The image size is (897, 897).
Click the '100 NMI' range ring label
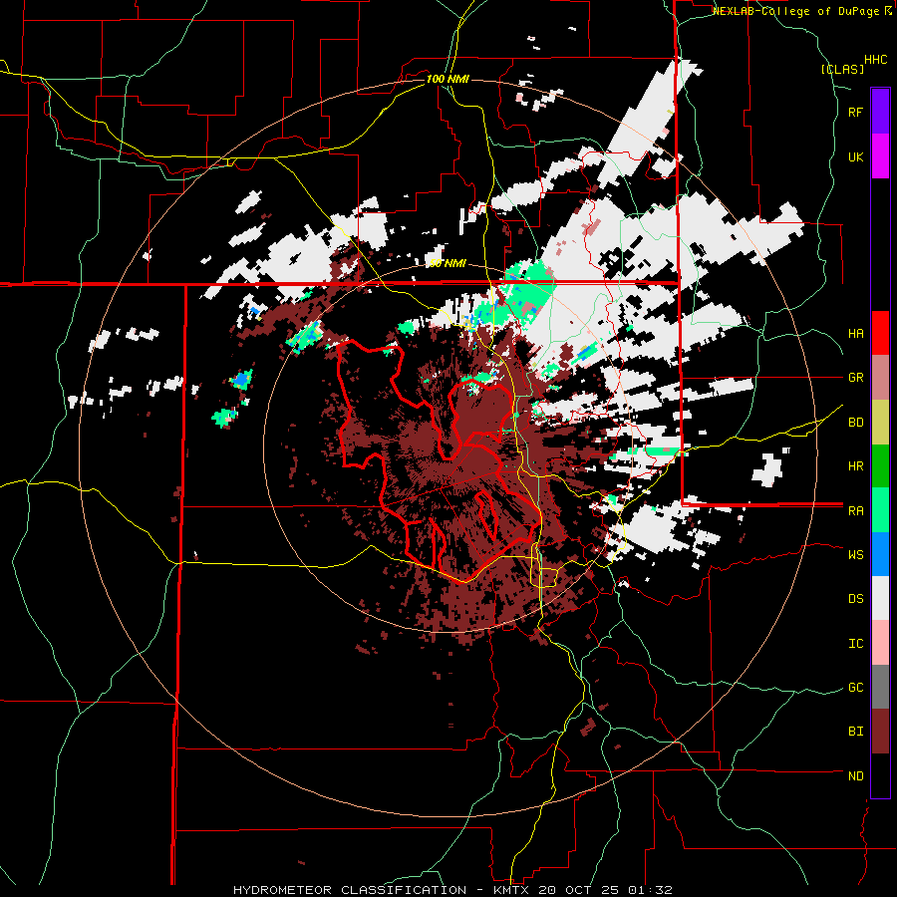coord(448,79)
